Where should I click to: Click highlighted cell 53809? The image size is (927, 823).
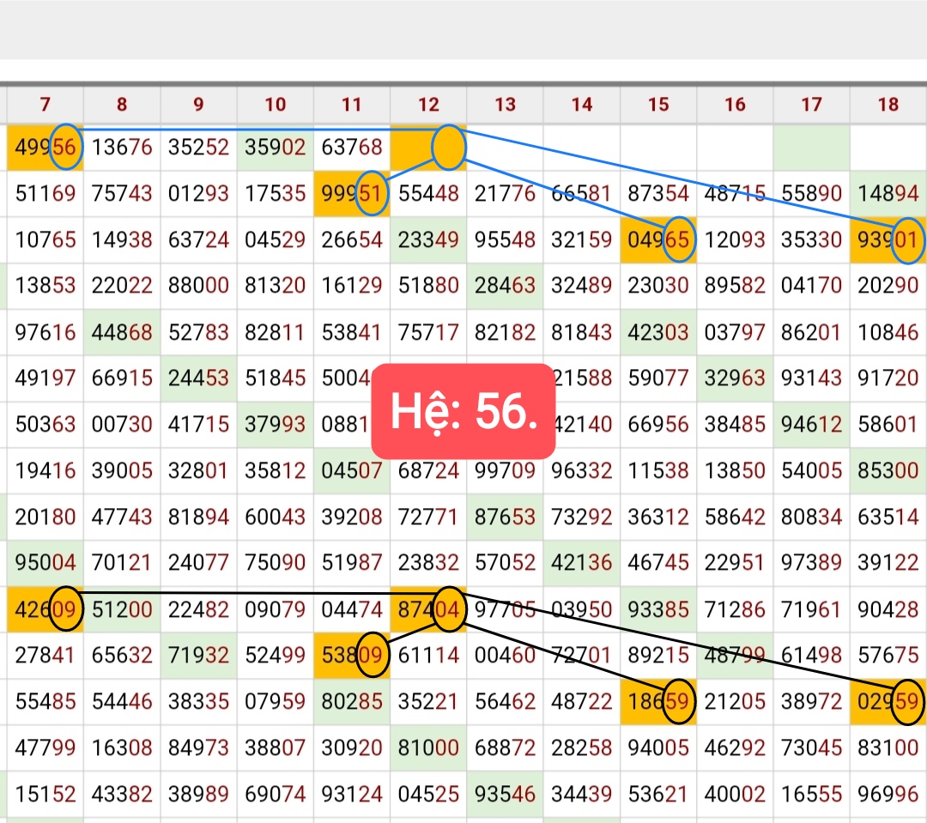click(352, 655)
